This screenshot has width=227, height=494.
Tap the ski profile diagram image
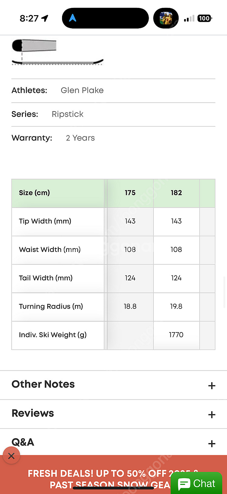57,52
